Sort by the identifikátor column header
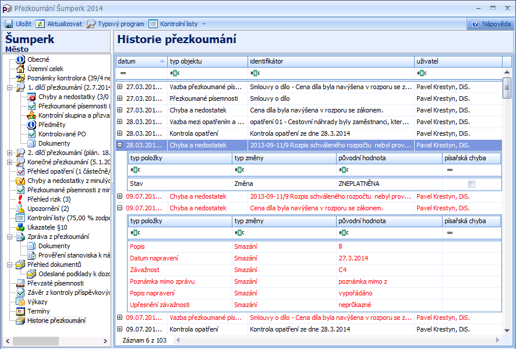Image resolution: width=516 pixels, height=349 pixels. pos(331,62)
